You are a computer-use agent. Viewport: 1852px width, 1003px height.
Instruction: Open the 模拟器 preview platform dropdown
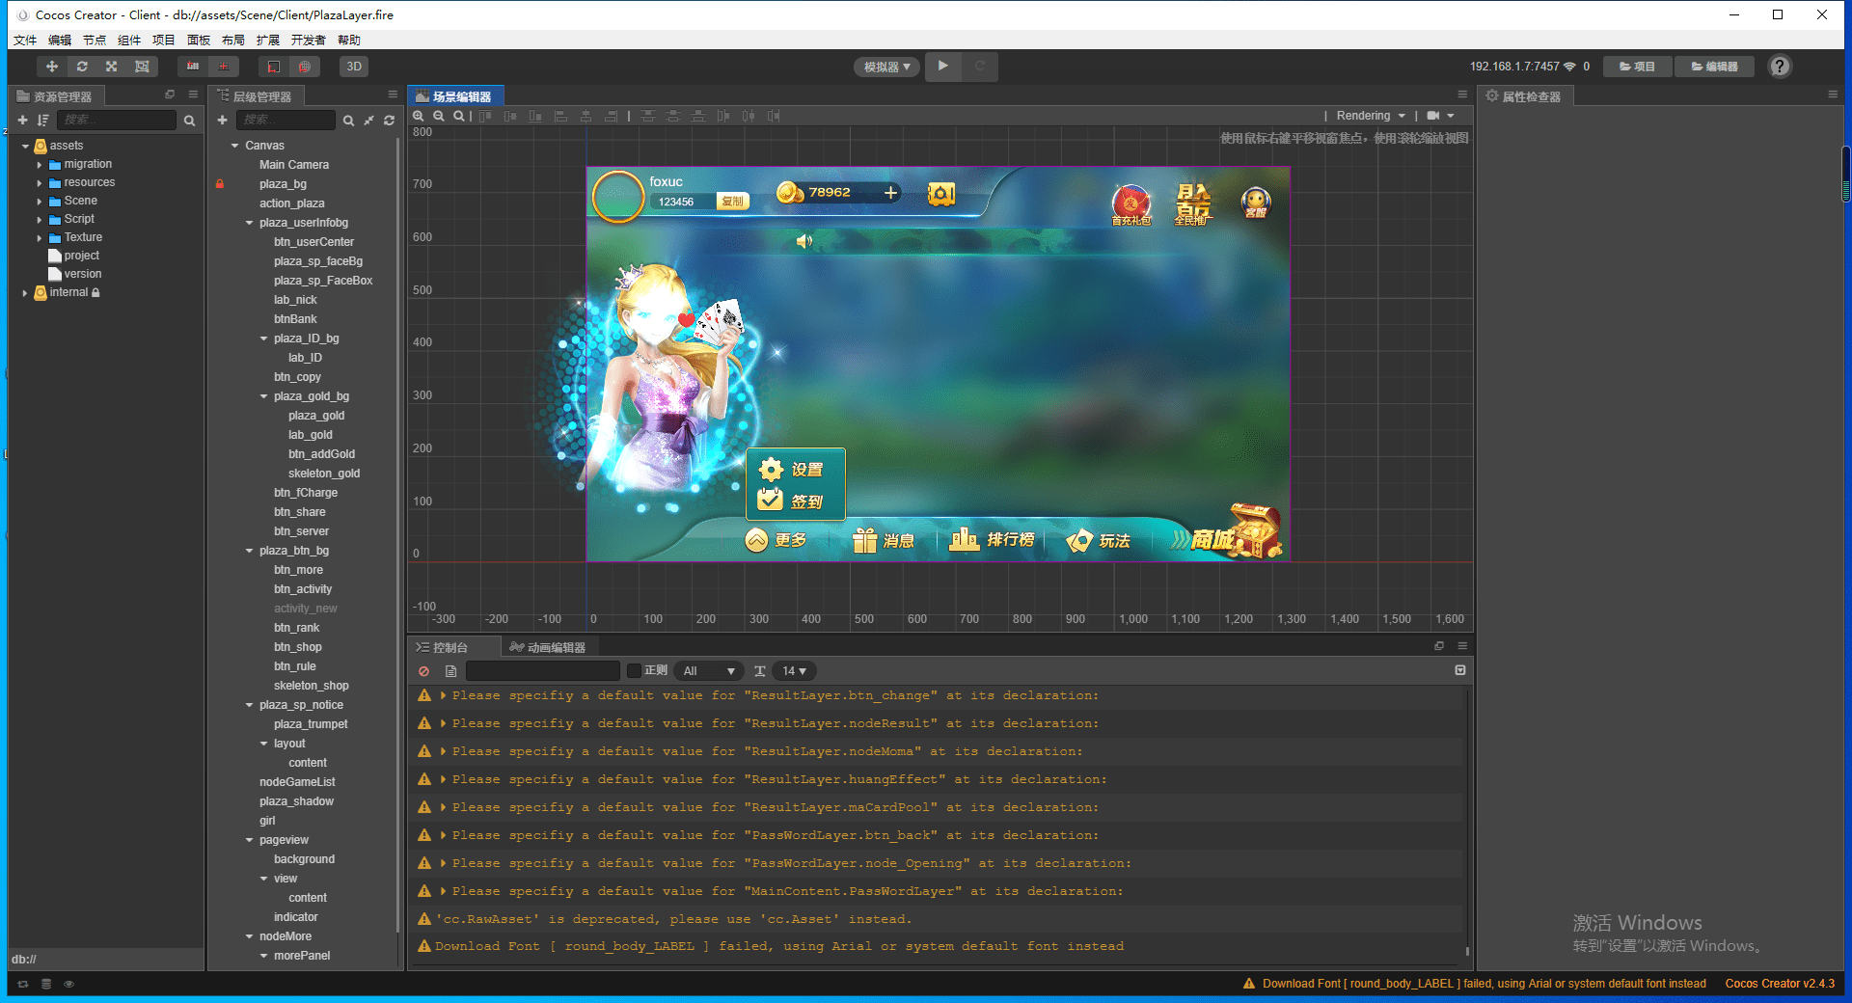[x=886, y=67]
